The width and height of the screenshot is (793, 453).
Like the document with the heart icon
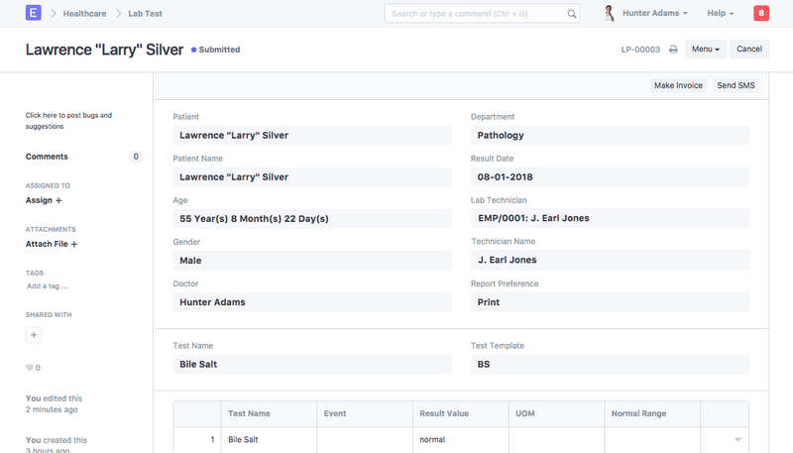click(30, 368)
